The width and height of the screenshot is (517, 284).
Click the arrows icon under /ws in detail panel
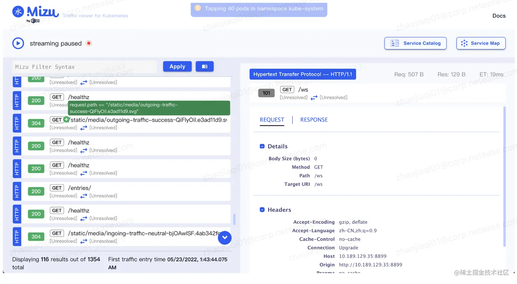click(314, 98)
